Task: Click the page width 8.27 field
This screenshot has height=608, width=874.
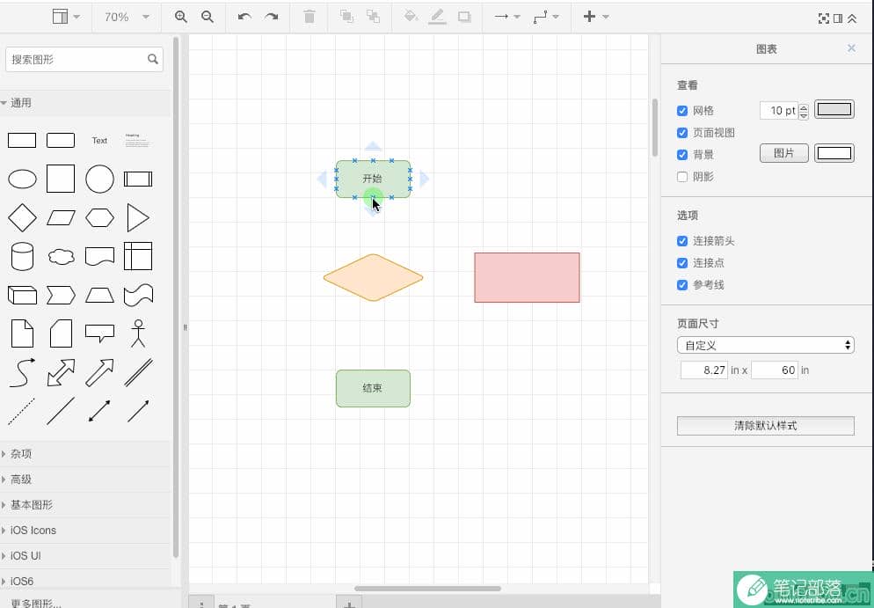Action: [x=704, y=370]
